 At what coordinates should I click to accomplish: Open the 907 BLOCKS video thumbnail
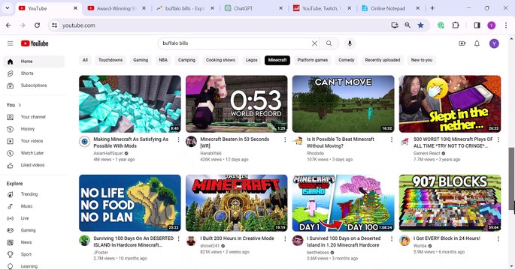coord(450,203)
